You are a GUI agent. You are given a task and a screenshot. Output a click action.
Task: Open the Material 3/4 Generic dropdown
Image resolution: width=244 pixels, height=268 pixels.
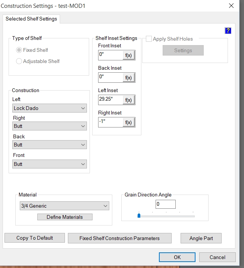click(64, 206)
